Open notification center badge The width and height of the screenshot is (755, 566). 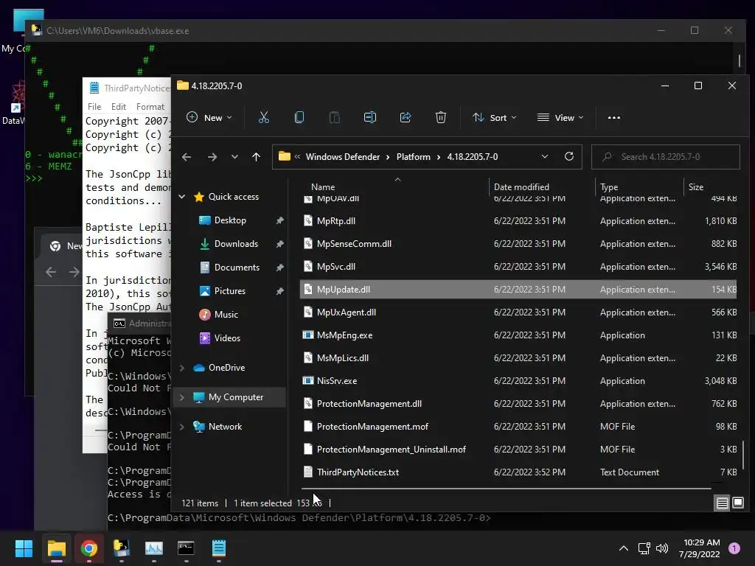tap(734, 548)
